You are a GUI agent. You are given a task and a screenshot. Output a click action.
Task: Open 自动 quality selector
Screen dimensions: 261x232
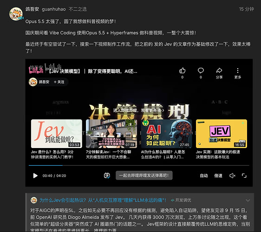tap(204, 175)
